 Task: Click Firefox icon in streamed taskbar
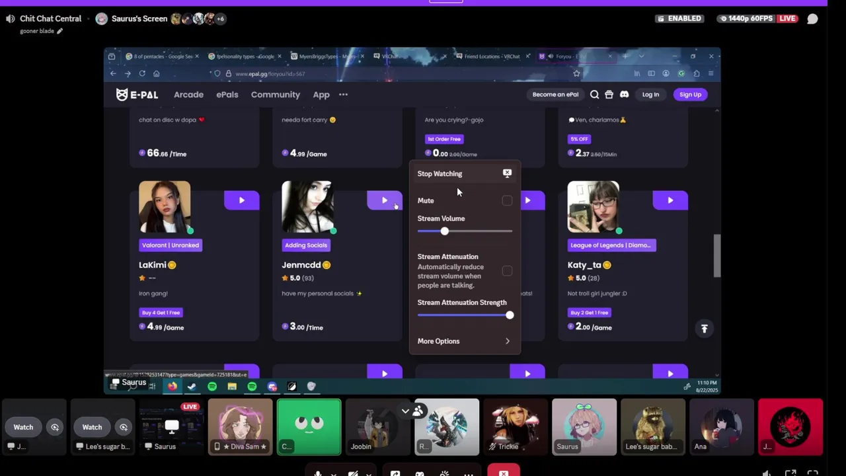coord(172,386)
